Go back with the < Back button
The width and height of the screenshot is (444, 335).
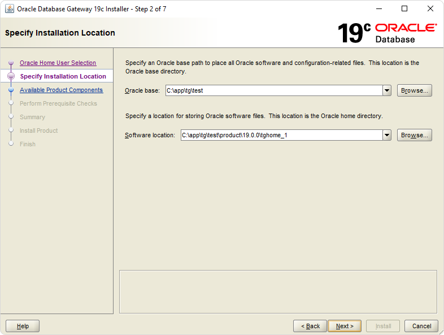[x=310, y=326]
